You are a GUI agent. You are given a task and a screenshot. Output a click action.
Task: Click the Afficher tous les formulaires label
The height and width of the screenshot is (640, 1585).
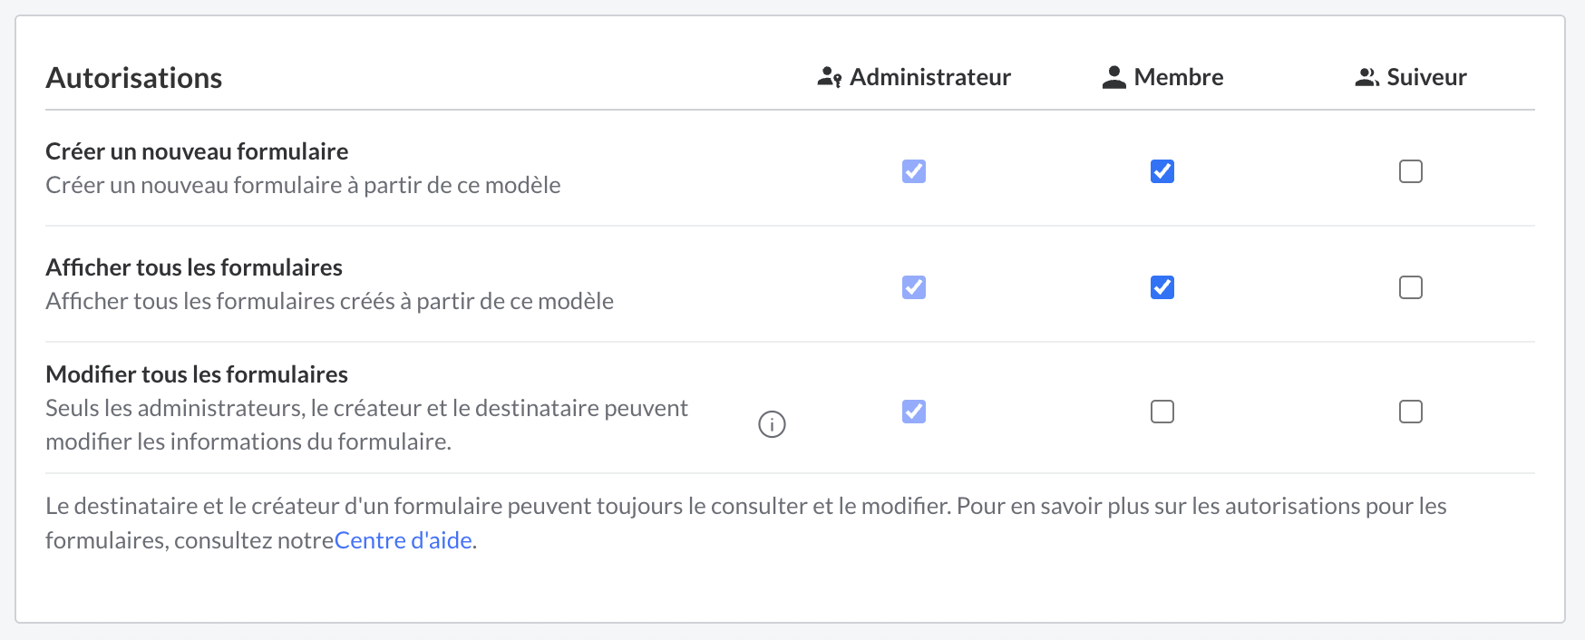(x=193, y=267)
